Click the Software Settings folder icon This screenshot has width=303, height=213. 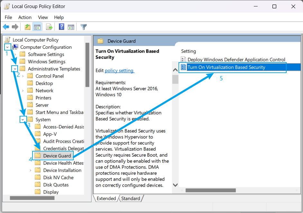[23, 54]
